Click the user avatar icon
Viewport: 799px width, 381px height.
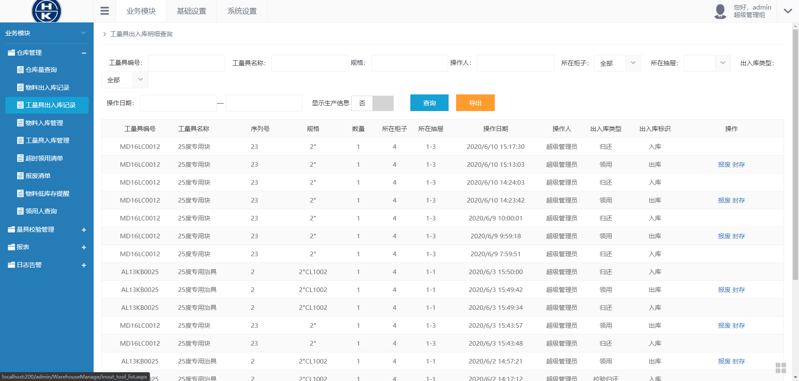(720, 11)
